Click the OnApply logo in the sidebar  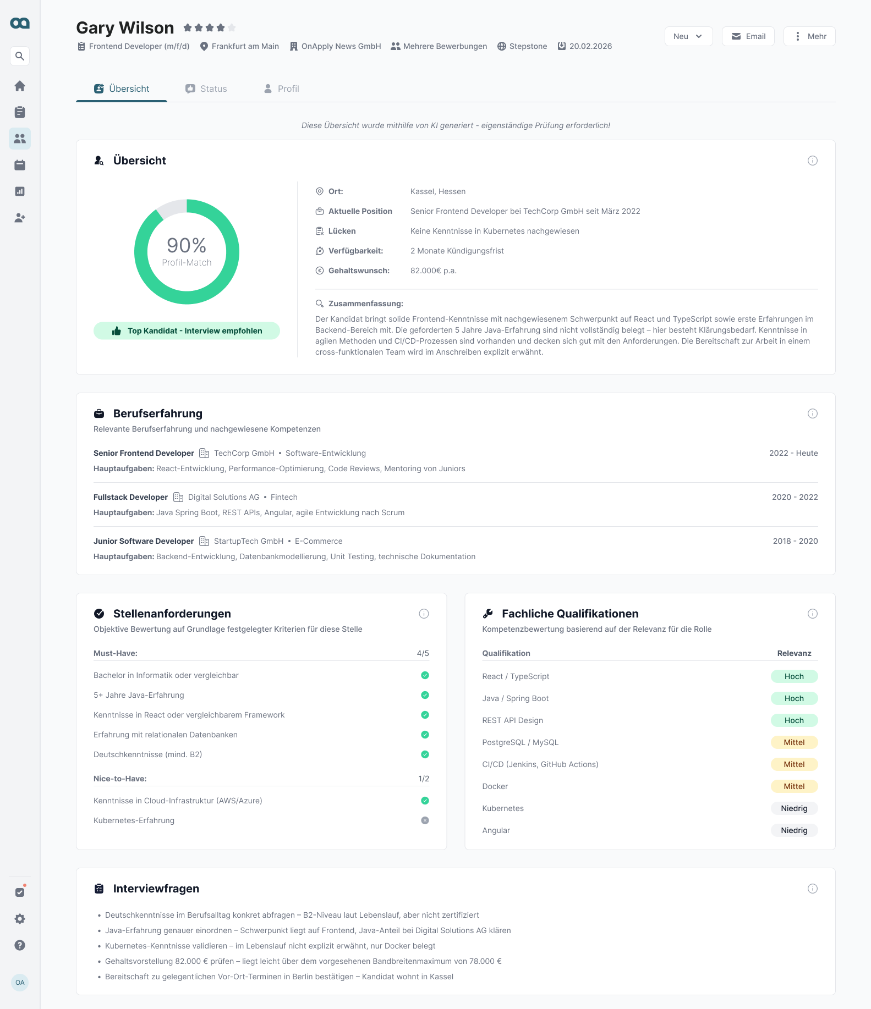pyautogui.click(x=20, y=23)
